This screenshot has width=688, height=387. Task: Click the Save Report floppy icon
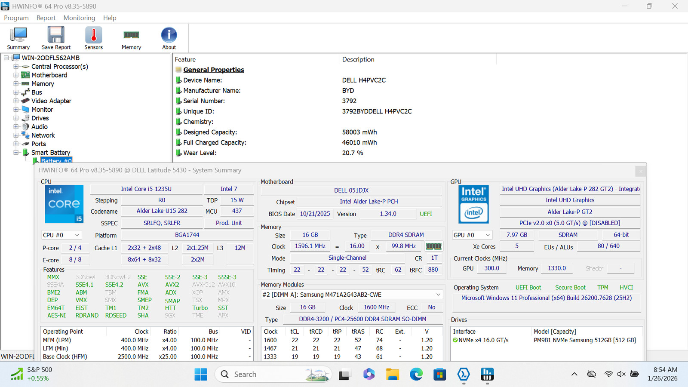click(x=56, y=38)
